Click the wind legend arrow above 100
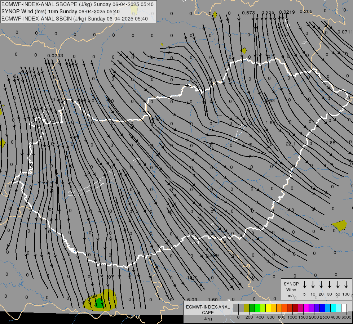353x324 pixels. click(x=346, y=285)
